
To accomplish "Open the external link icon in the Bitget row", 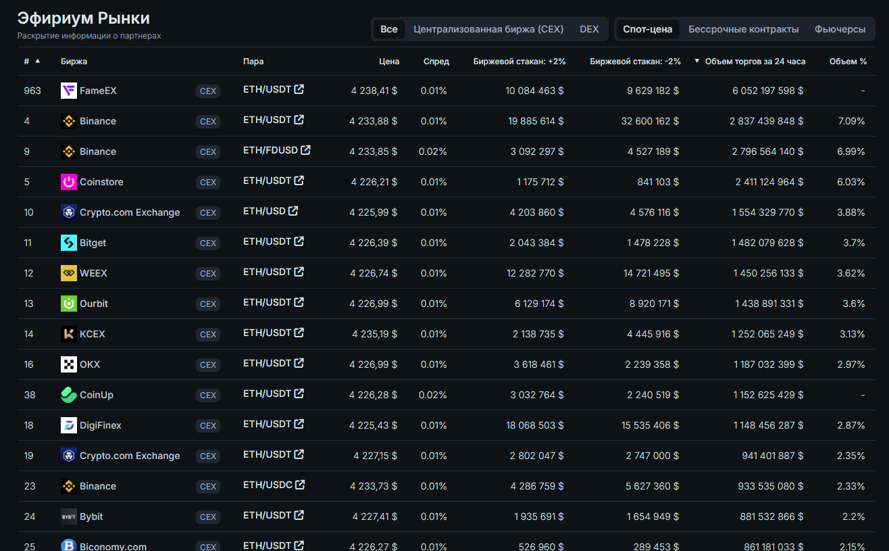I will 299,241.
